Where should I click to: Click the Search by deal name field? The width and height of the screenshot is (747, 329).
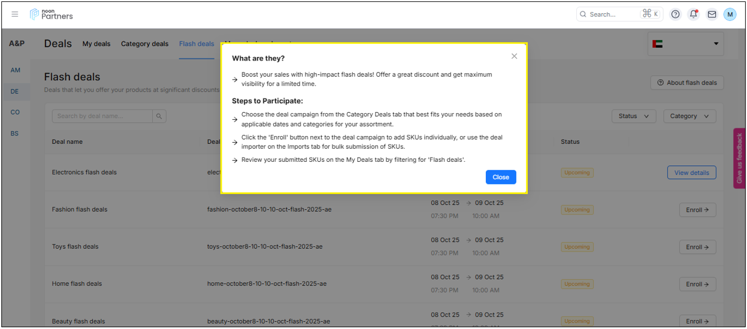coord(102,116)
